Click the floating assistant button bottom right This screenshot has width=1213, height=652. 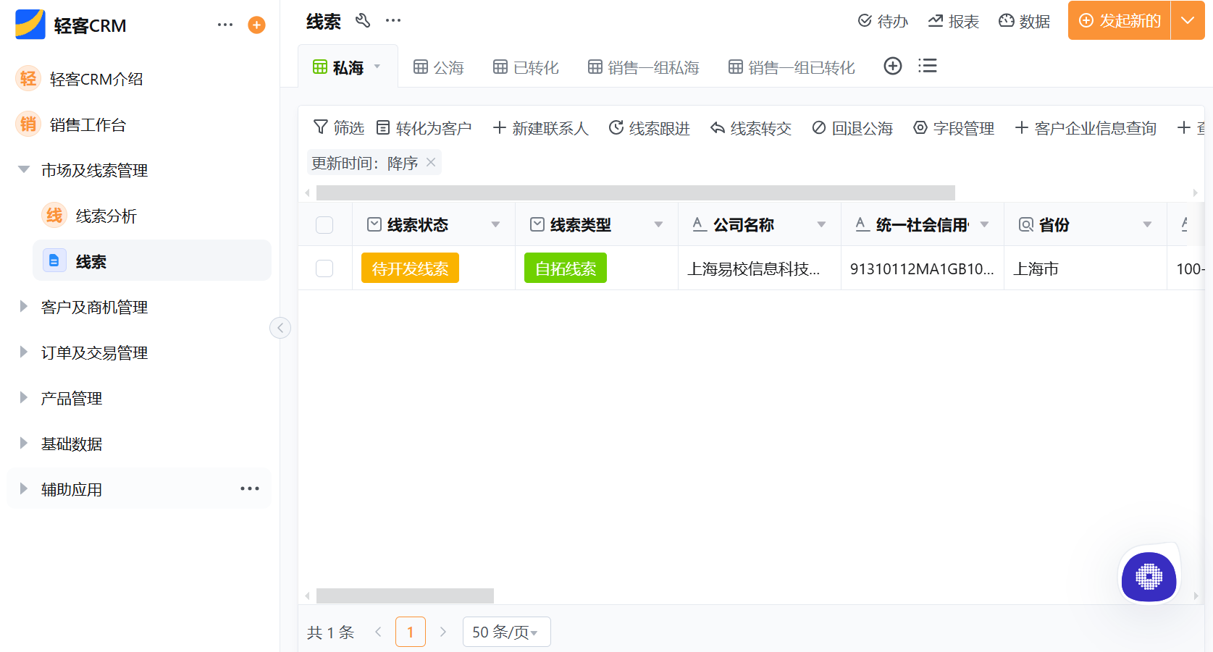pos(1149,577)
